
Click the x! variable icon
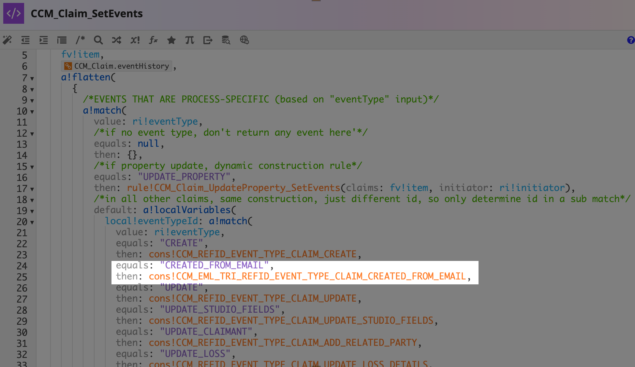[135, 40]
